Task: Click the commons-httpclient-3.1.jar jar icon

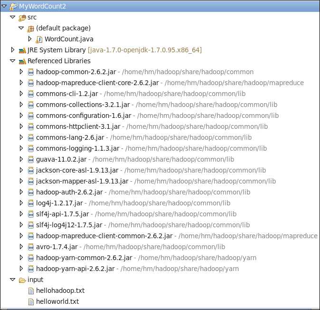Action: coord(31,126)
